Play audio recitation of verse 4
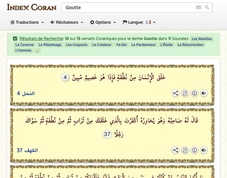Screen dimensions: 227x178 [x=204, y=93]
